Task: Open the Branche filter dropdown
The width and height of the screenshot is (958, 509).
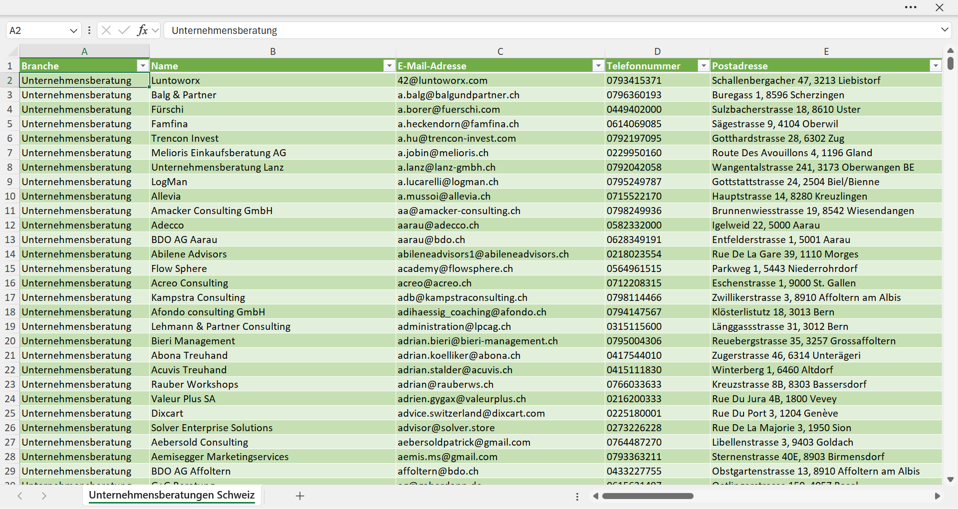Action: [143, 66]
